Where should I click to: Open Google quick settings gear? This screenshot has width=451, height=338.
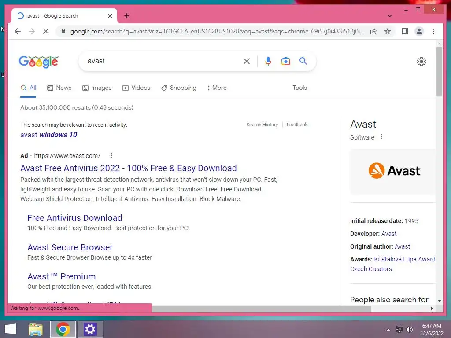pos(421,61)
